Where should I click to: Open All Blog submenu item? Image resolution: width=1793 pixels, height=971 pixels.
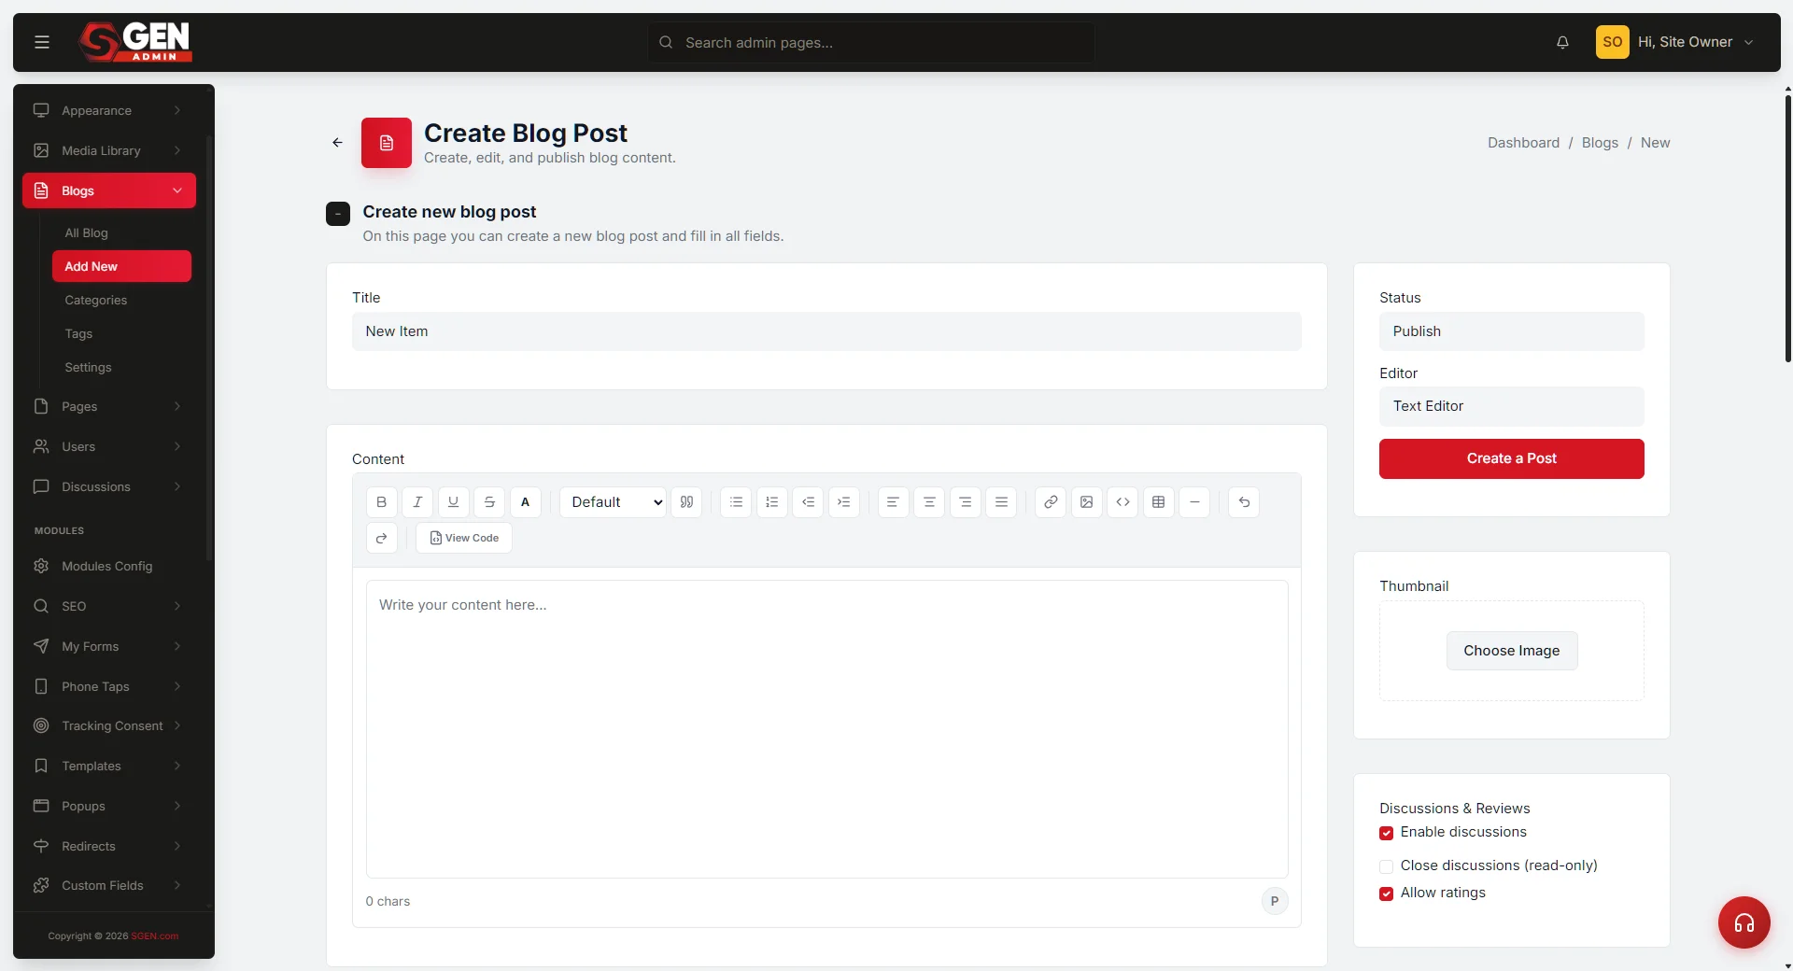click(121, 232)
